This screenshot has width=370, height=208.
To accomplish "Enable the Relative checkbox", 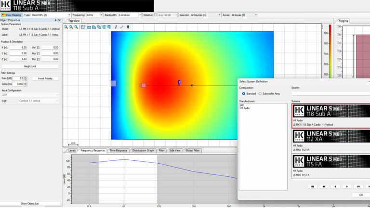I will pyautogui.click(x=155, y=14).
